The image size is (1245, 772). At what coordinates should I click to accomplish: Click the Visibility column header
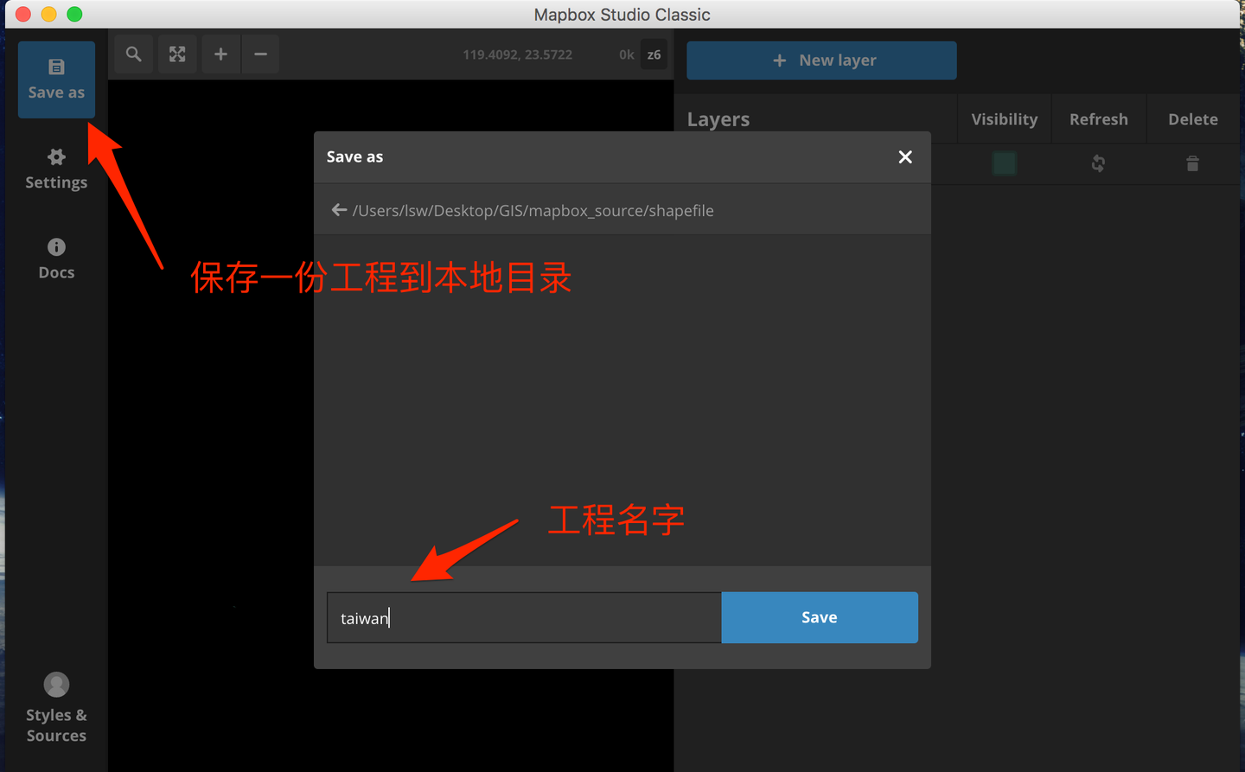tap(1004, 118)
